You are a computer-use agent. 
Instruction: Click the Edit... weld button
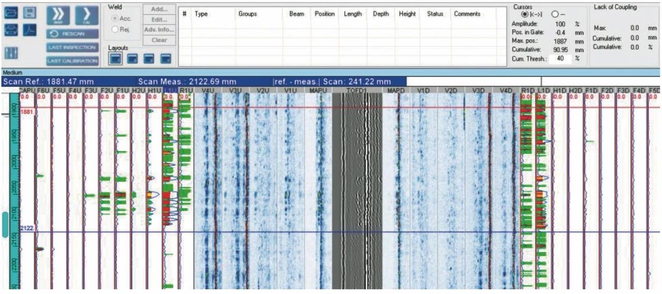click(x=159, y=20)
